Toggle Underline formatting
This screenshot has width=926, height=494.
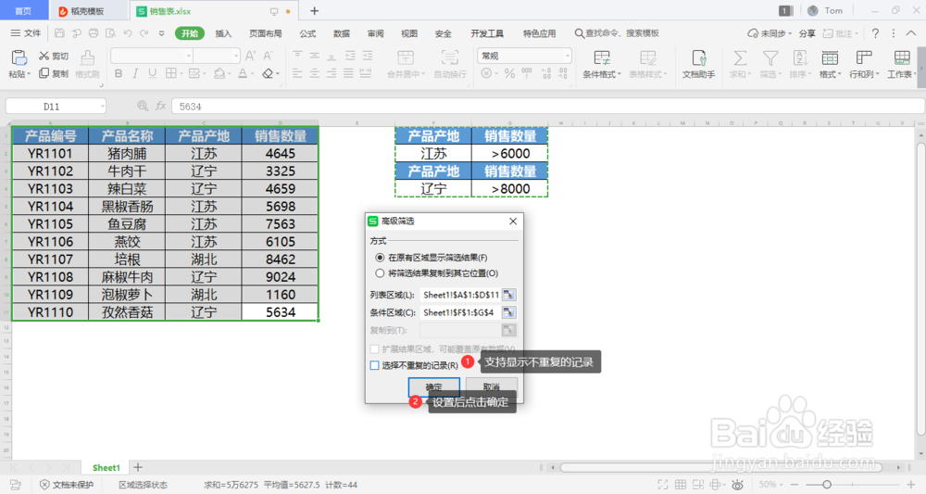pos(153,74)
